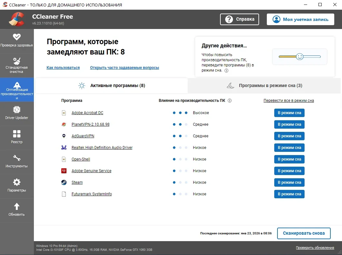
Task: Switch to Активные программы (8) tab
Action: (x=111, y=85)
